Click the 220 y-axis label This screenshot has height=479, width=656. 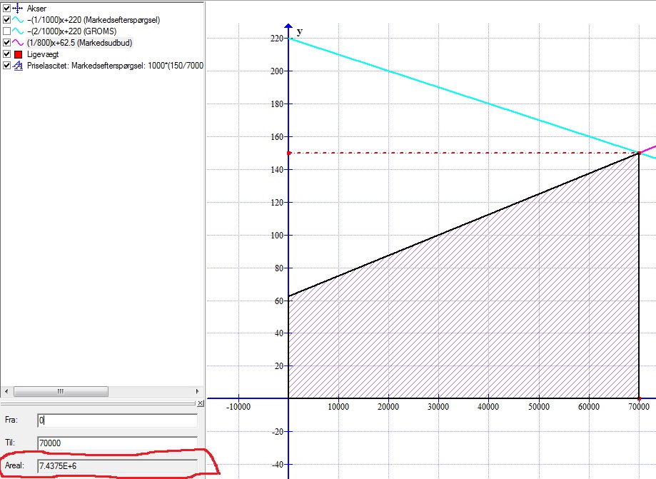coord(277,39)
